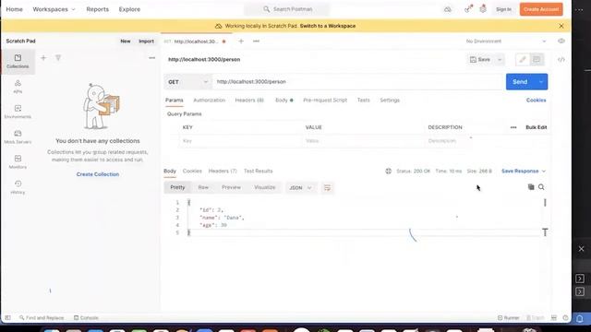Open a new request tab with plus
591x332 pixels.
coord(241,41)
